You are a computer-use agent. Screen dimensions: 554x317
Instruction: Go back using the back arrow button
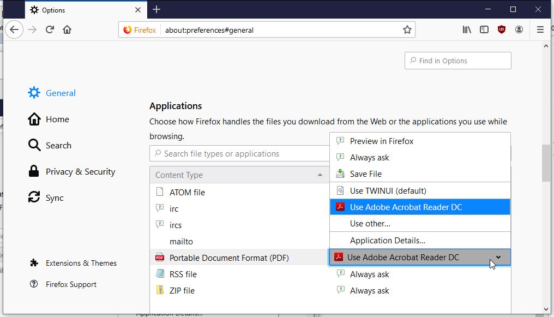[x=14, y=29]
